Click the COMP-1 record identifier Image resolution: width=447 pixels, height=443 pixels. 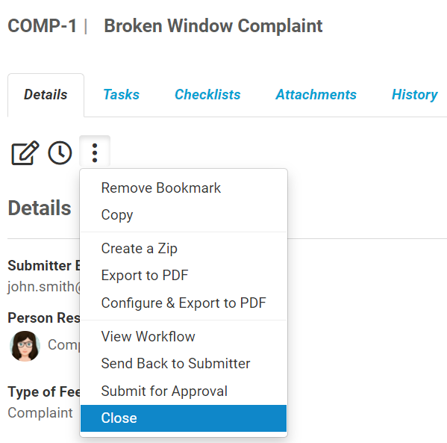coord(43,26)
